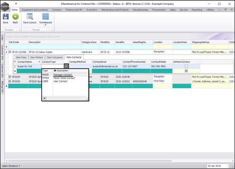Viewport: 235px width, 169px height.
Task: Open the Procurement ribbon tab
Action: tap(159, 10)
